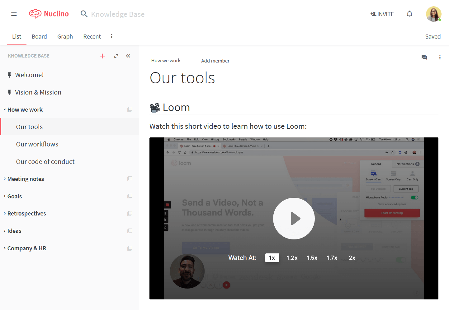The image size is (449, 310).
Task: Click the 'Watch this short video' text
Action: click(x=228, y=126)
